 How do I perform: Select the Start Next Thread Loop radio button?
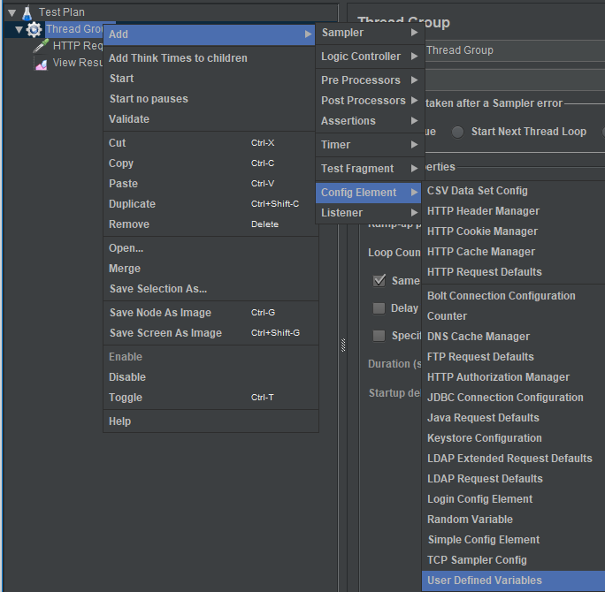tap(457, 133)
